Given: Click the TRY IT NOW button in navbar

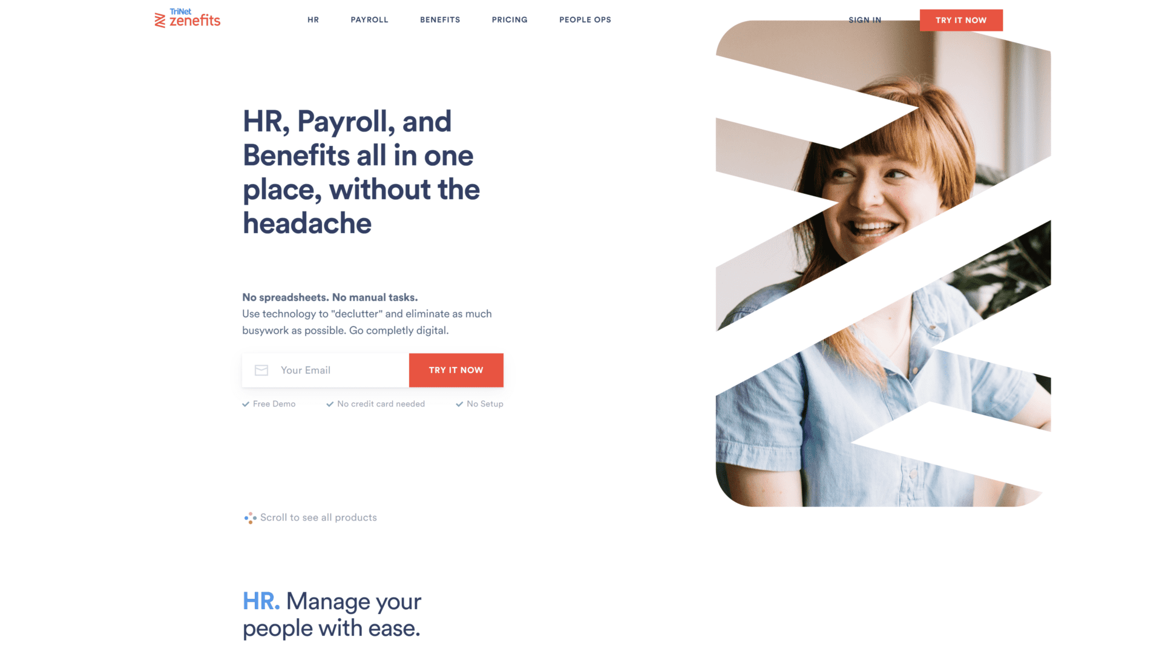Looking at the screenshot, I should (961, 19).
